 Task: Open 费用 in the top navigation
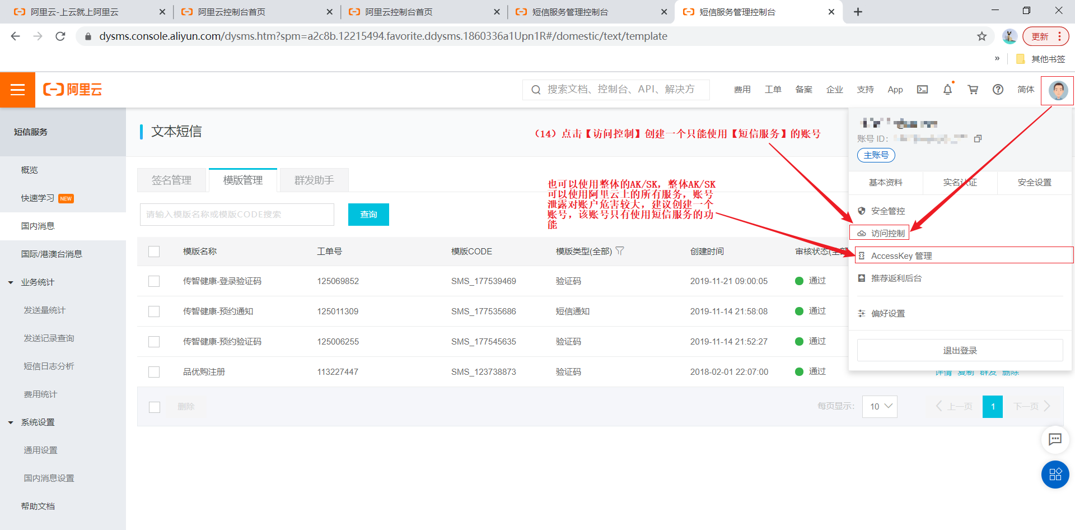pyautogui.click(x=742, y=90)
